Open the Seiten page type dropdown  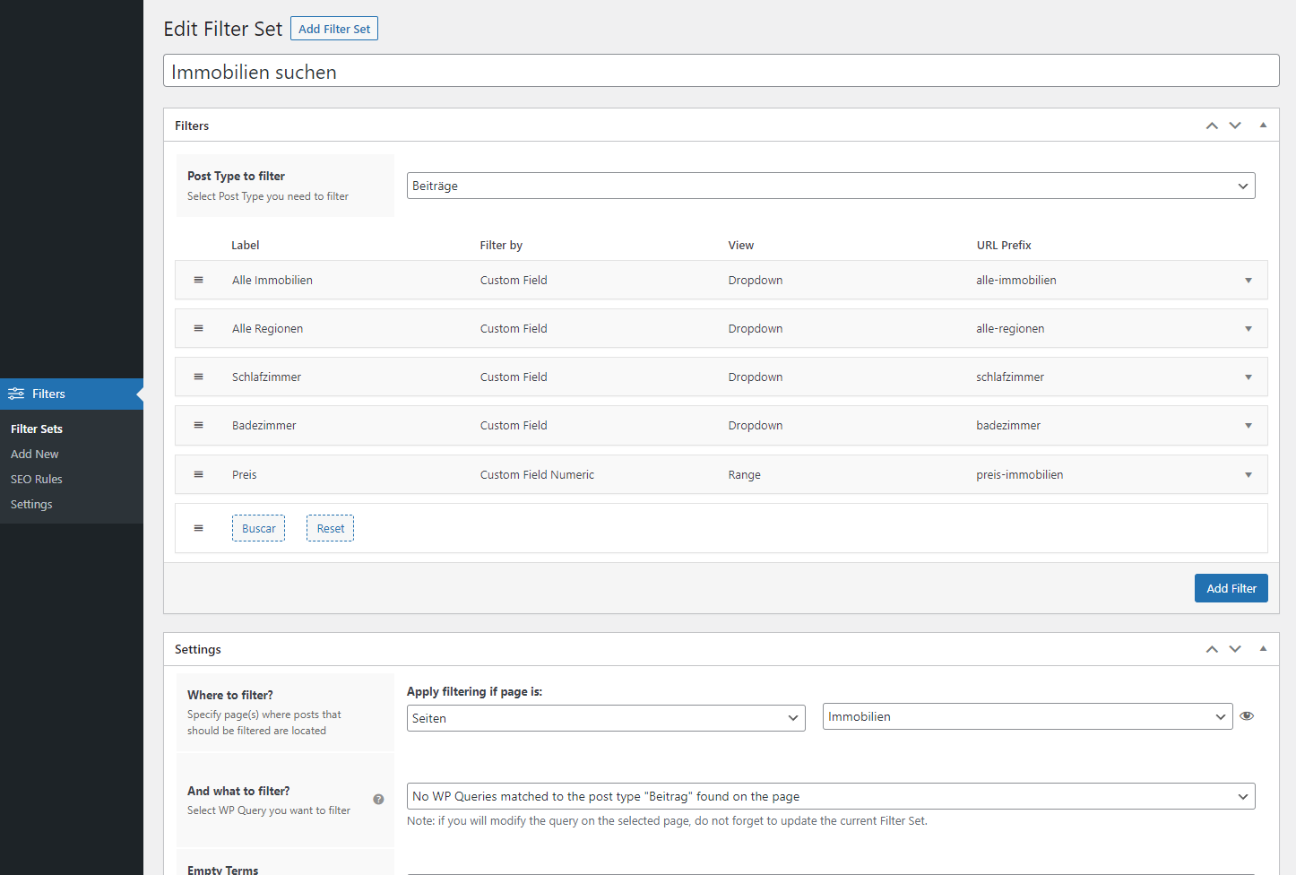605,718
